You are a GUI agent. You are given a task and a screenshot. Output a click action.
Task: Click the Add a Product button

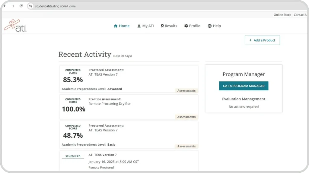tap(262, 40)
